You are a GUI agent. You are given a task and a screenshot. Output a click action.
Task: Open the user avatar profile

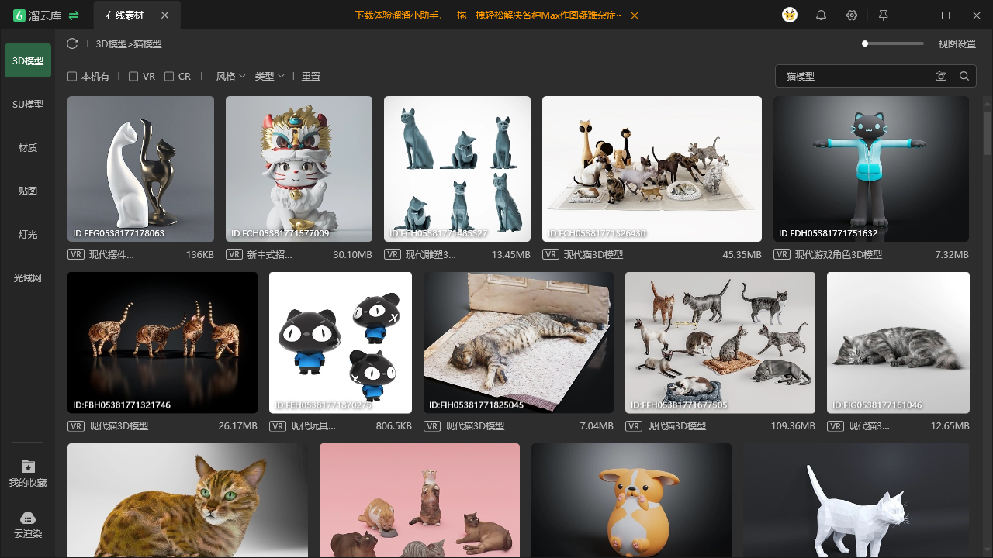(790, 15)
